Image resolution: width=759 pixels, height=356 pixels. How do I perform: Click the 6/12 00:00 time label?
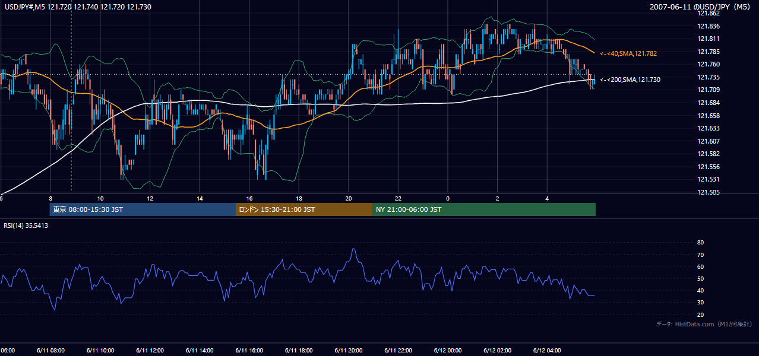tap(447, 351)
